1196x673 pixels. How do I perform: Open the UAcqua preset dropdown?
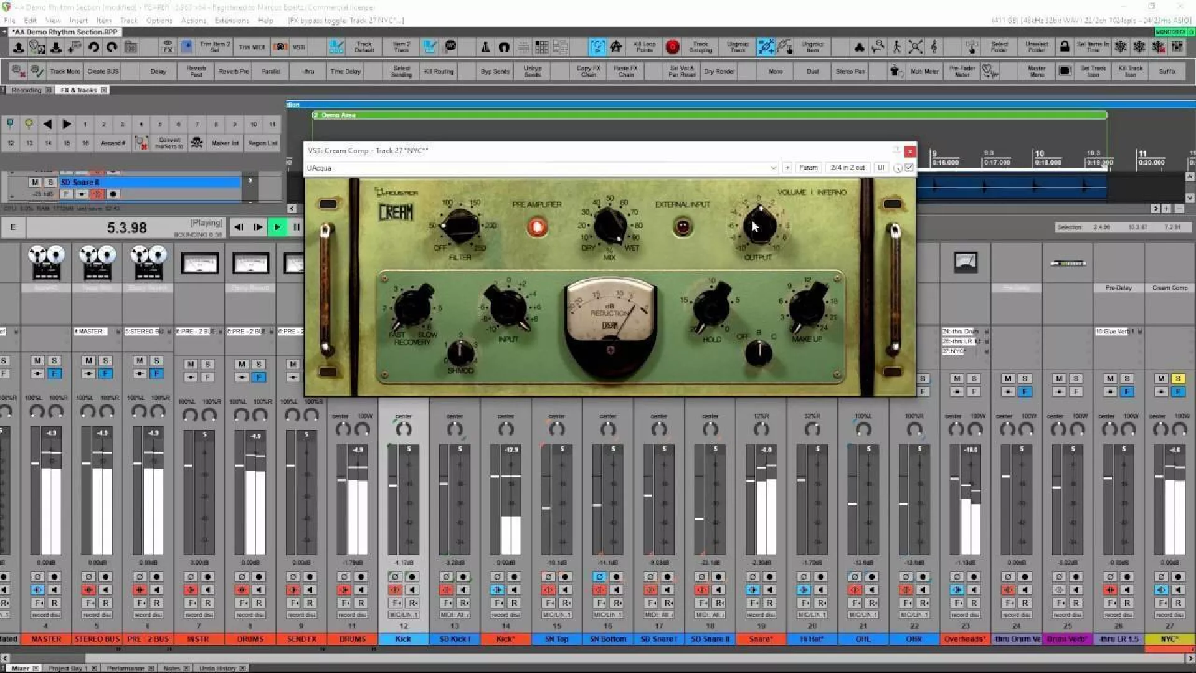(x=773, y=168)
